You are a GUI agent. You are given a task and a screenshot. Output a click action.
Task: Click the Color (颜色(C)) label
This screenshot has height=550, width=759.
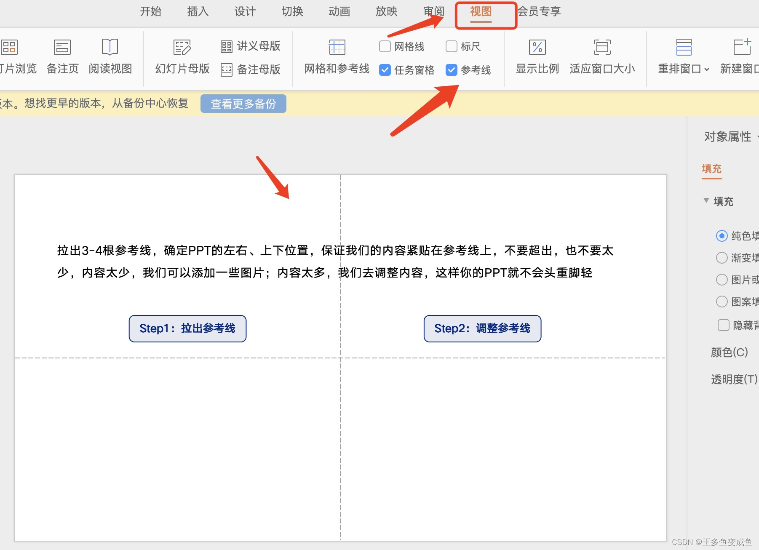coord(730,352)
